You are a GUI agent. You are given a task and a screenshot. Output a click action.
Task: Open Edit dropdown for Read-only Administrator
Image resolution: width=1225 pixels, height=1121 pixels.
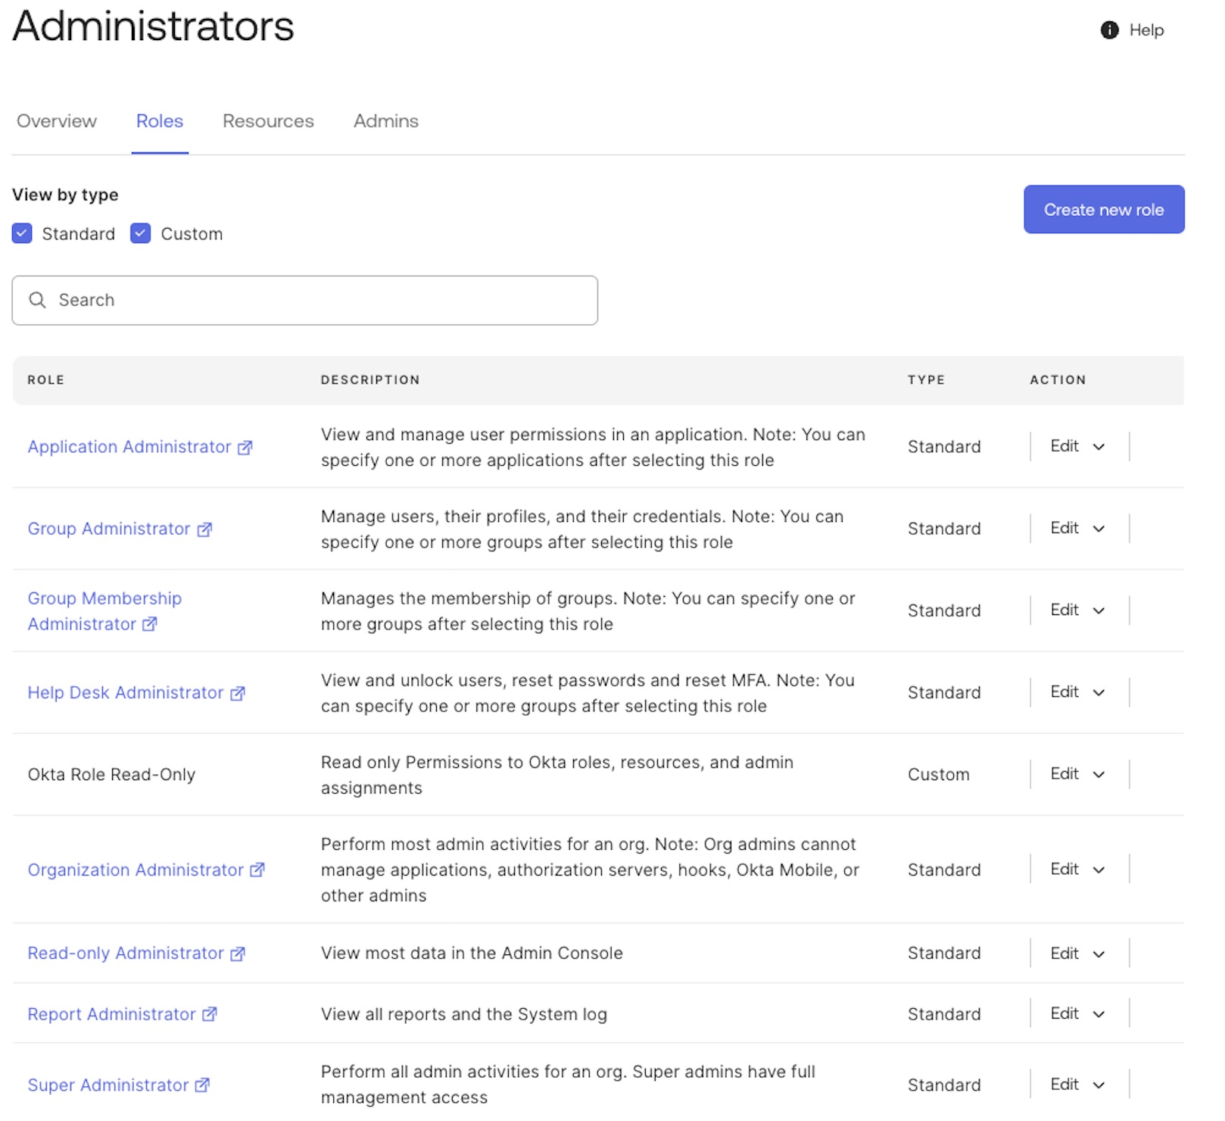point(1078,953)
